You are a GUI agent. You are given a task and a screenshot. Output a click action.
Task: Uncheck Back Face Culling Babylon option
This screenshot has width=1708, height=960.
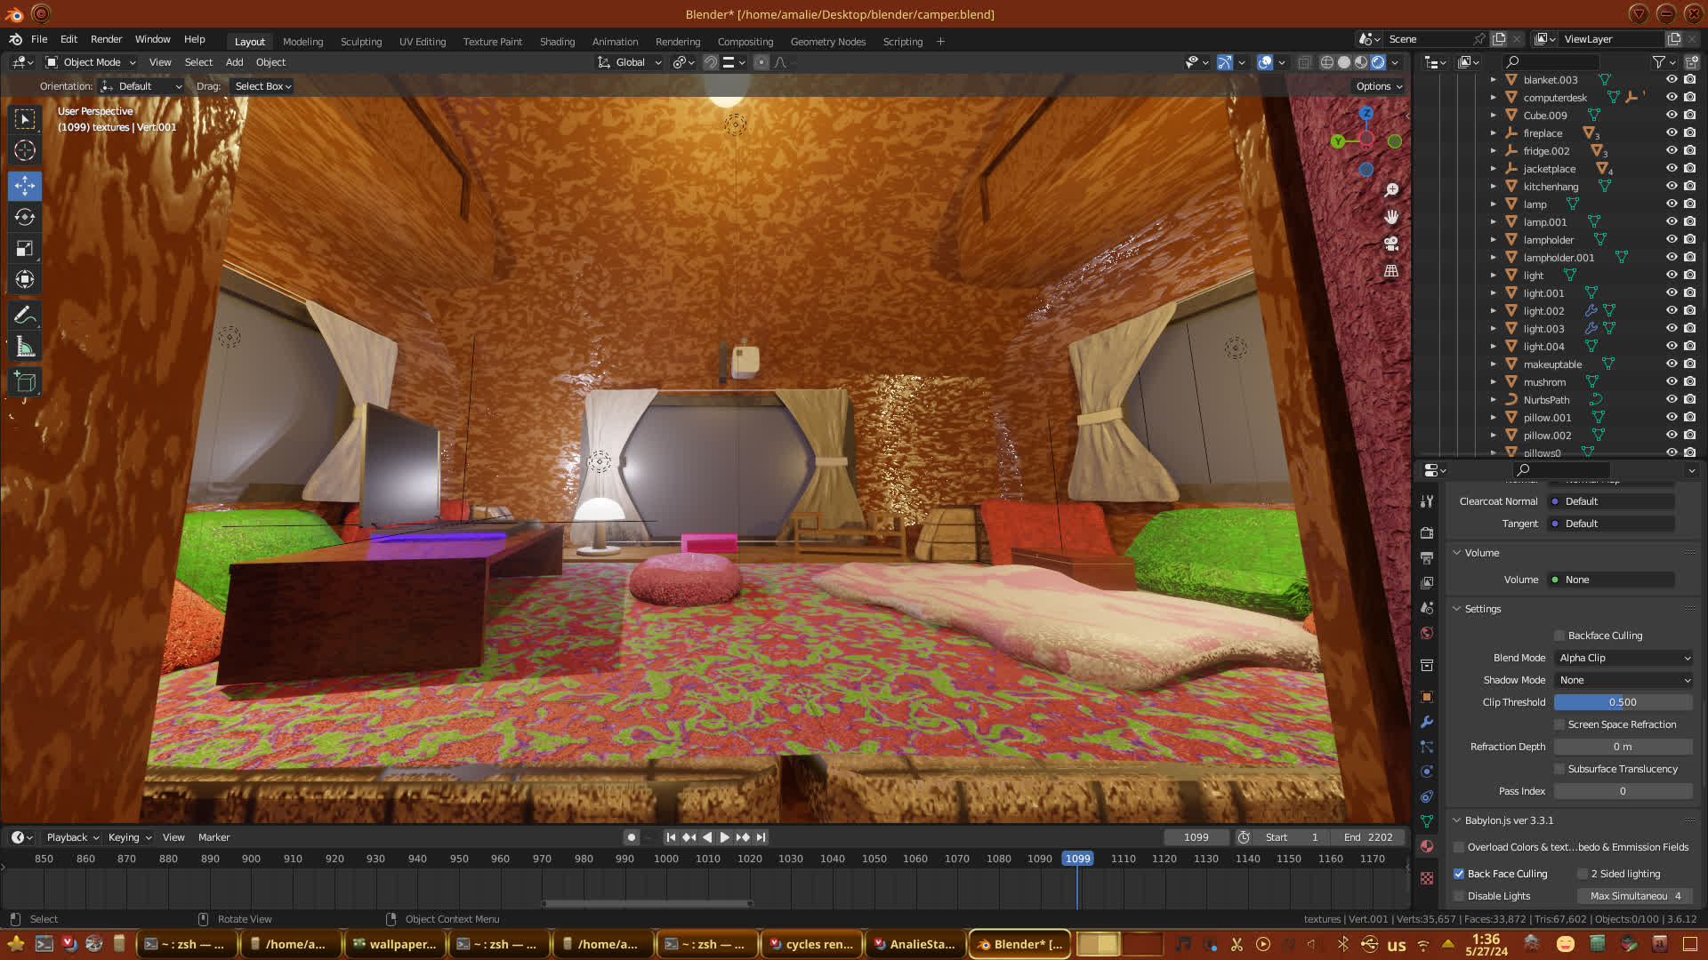pyautogui.click(x=1459, y=874)
